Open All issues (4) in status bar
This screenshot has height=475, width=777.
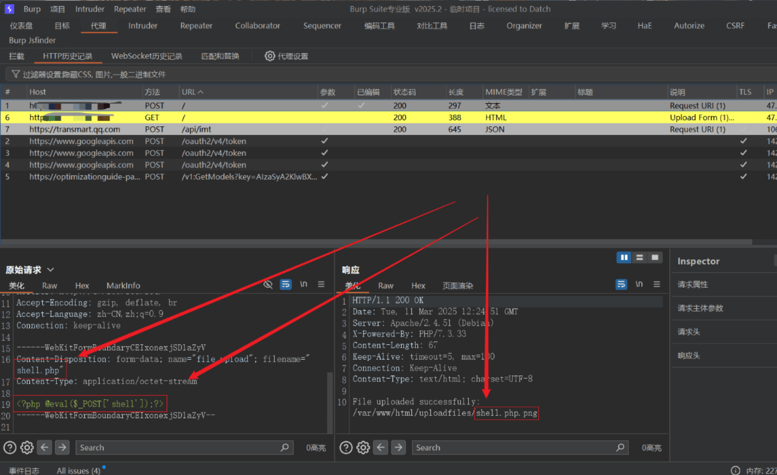[x=79, y=470]
